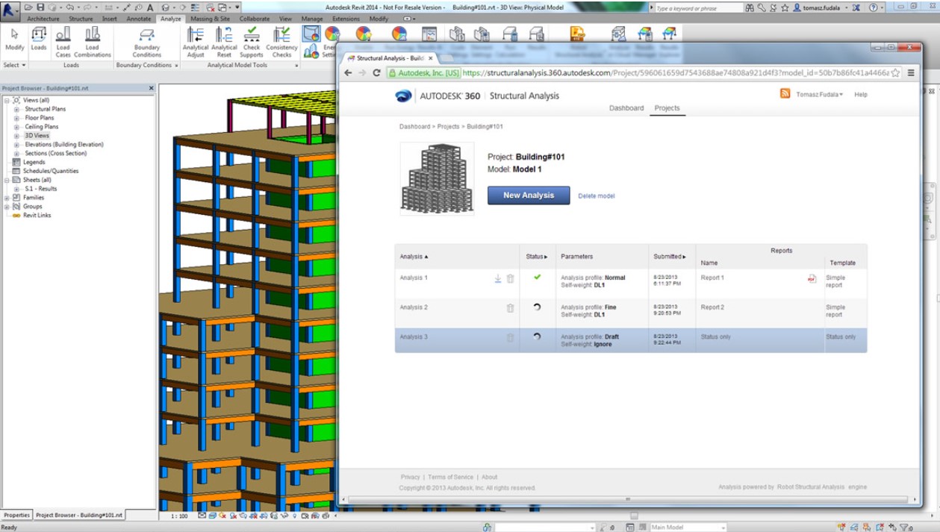
Task: Open the PDF report for Report 1
Action: pos(810,278)
